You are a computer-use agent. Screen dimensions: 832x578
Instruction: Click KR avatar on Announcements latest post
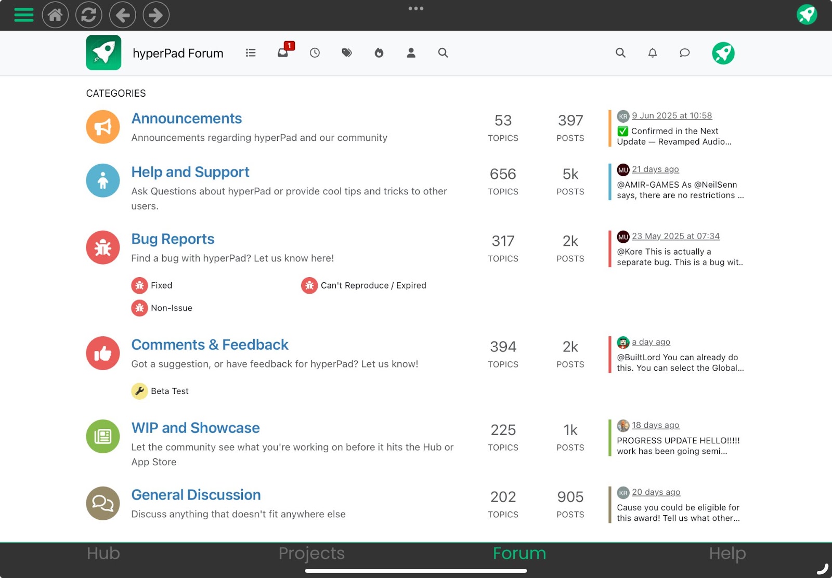coord(623,116)
